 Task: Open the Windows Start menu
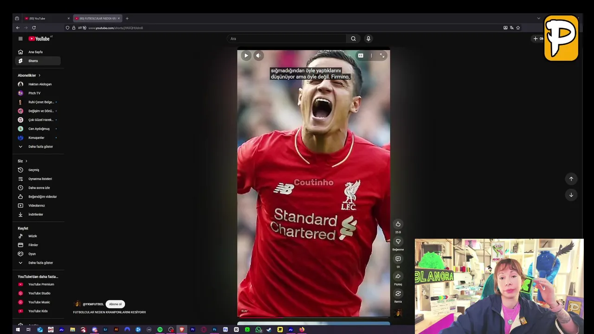coord(18,330)
